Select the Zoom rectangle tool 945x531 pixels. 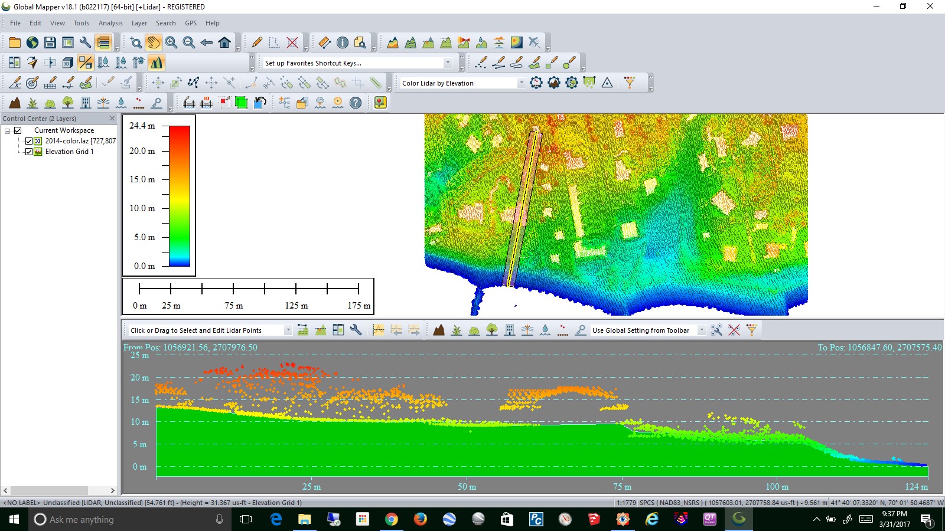(x=136, y=42)
